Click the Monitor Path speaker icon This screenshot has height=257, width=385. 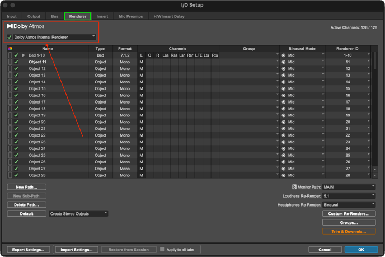pos(294,187)
